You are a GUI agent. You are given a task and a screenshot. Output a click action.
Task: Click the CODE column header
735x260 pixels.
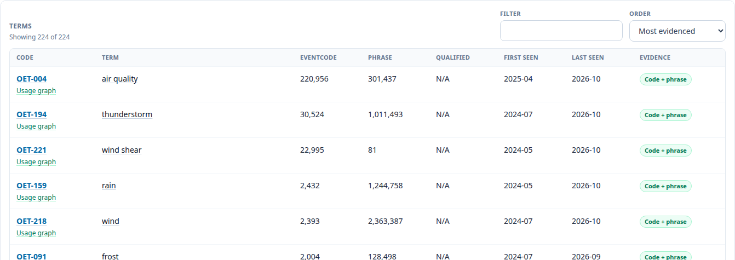(25, 57)
